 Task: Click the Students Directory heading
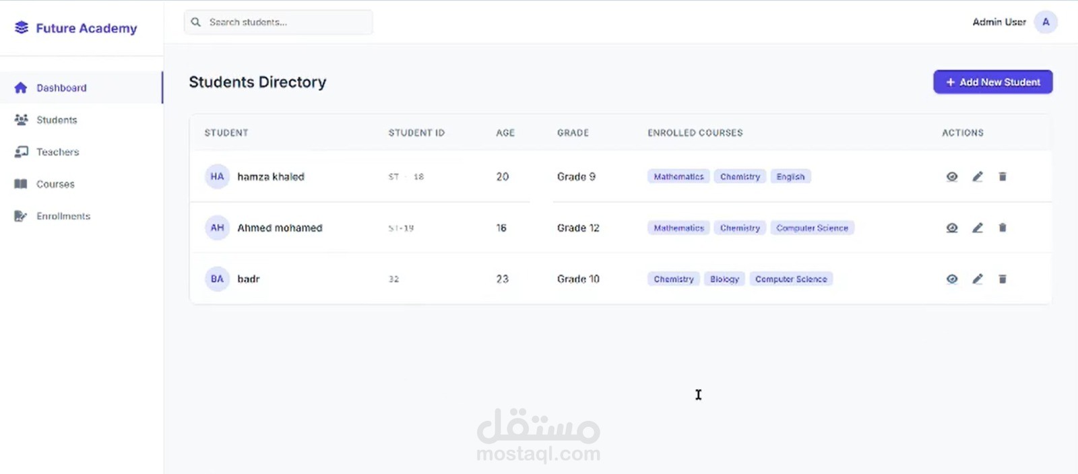257,82
